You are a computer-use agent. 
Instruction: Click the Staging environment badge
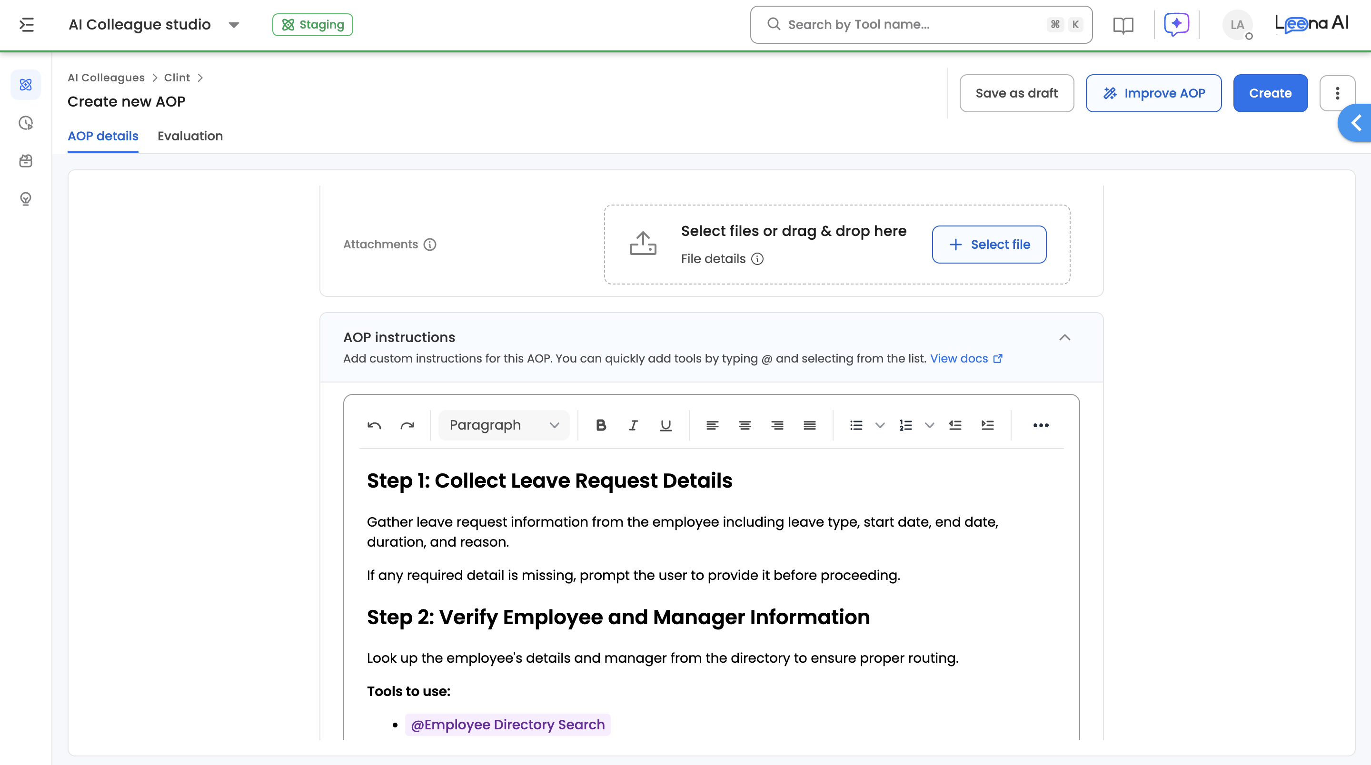coord(312,24)
